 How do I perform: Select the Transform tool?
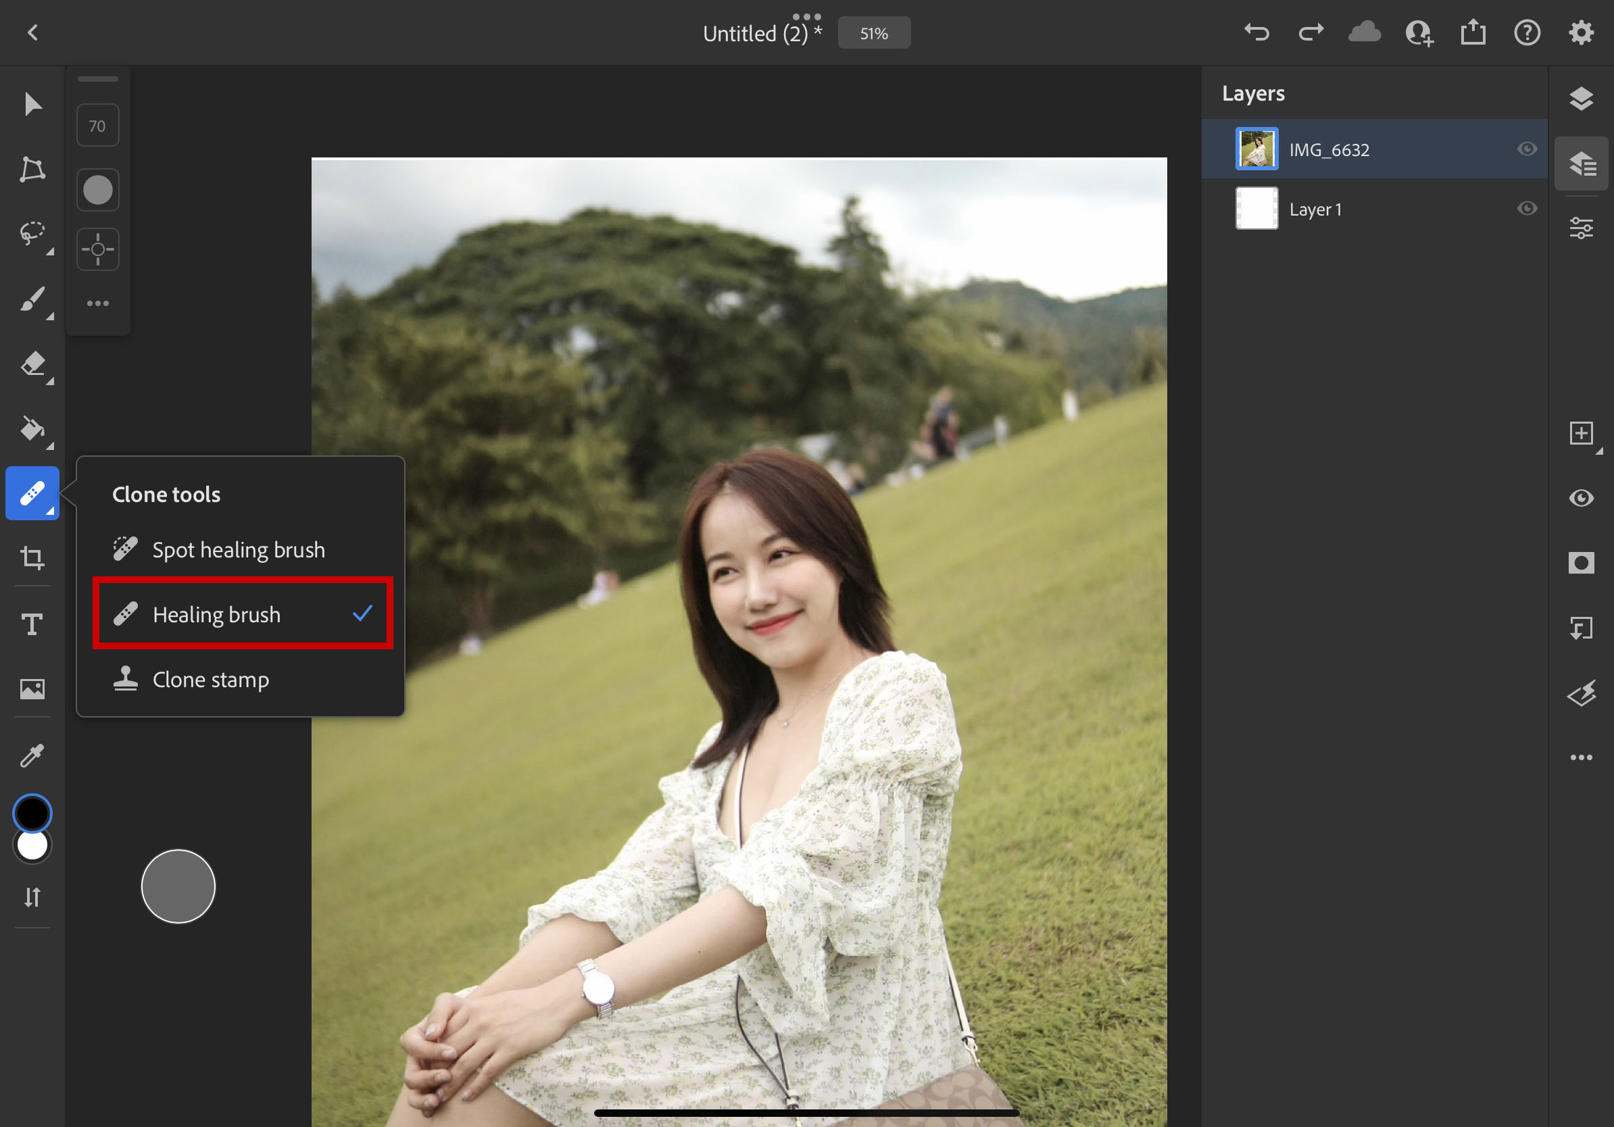tap(32, 170)
